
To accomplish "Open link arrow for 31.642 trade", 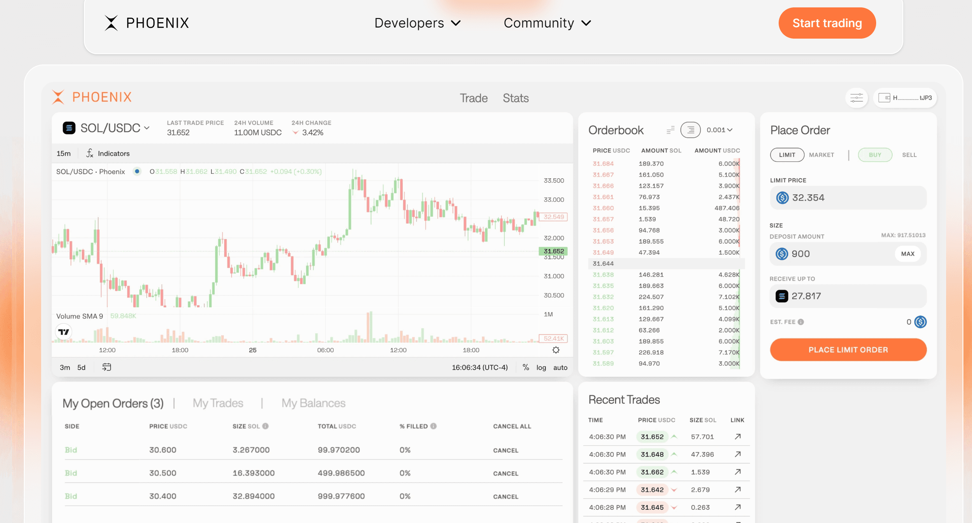I will (x=738, y=489).
